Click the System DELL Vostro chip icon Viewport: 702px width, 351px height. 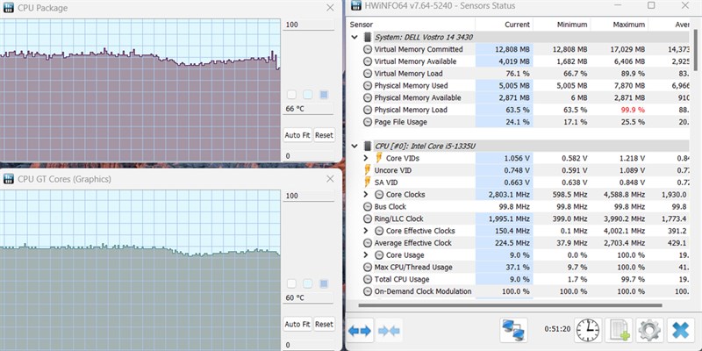[368, 37]
